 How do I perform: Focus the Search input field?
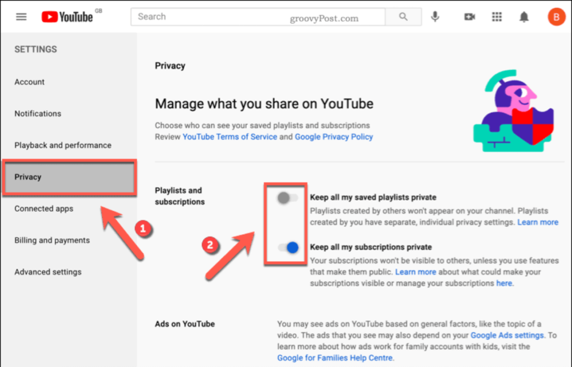(x=257, y=17)
